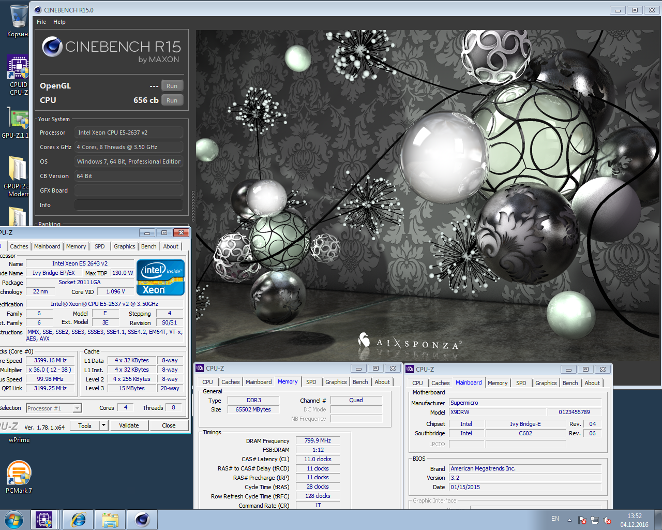Select Graphics tab in middle CPU-Z window
662x530 pixels.
[336, 382]
